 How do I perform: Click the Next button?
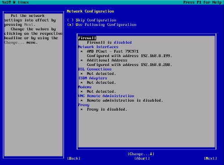tap(210, 158)
